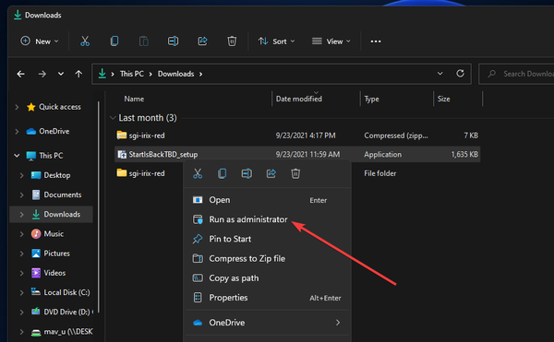Expand the Pictures node in the sidebar
Screen dimensions: 554x342
(21, 254)
